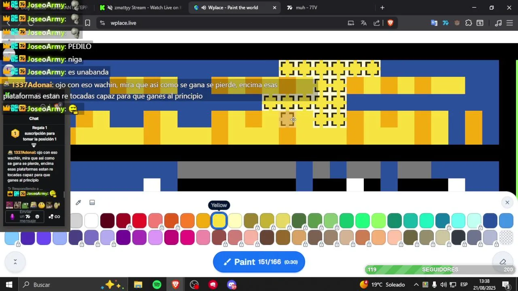Open the Windows Start menu

point(9,285)
